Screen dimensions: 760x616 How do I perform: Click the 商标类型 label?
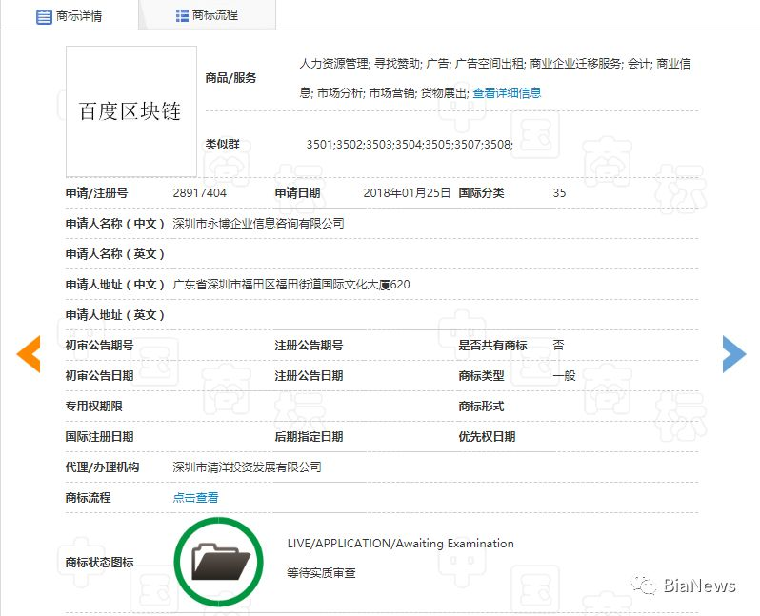coord(481,376)
